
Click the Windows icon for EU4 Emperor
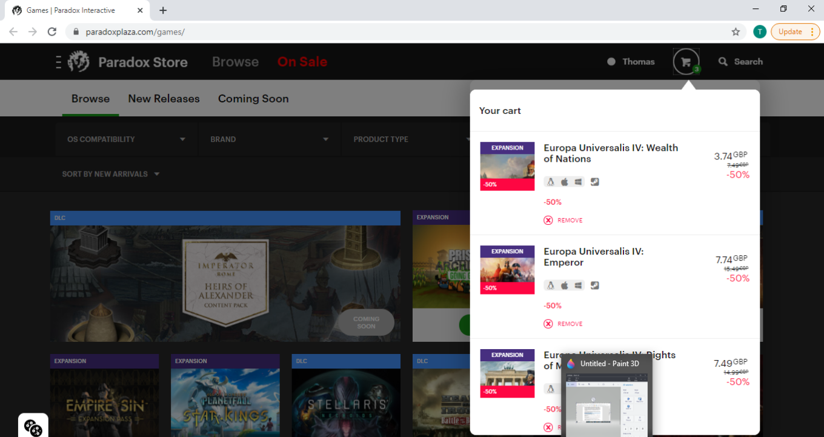point(579,285)
